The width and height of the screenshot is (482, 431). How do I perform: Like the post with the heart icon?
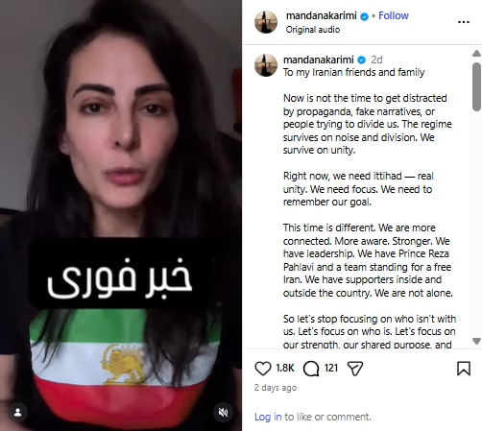(263, 369)
